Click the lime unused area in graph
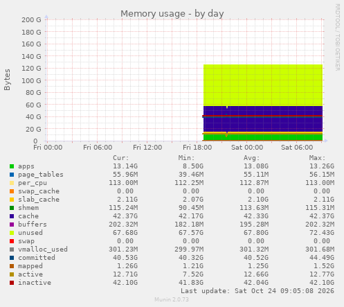 (x=263, y=85)
